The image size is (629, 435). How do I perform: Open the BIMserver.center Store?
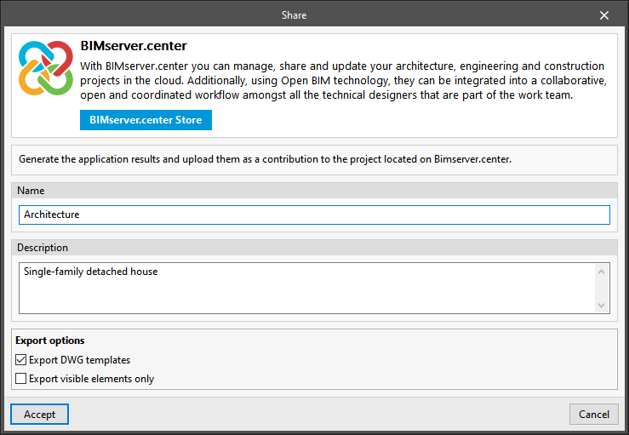tap(146, 120)
